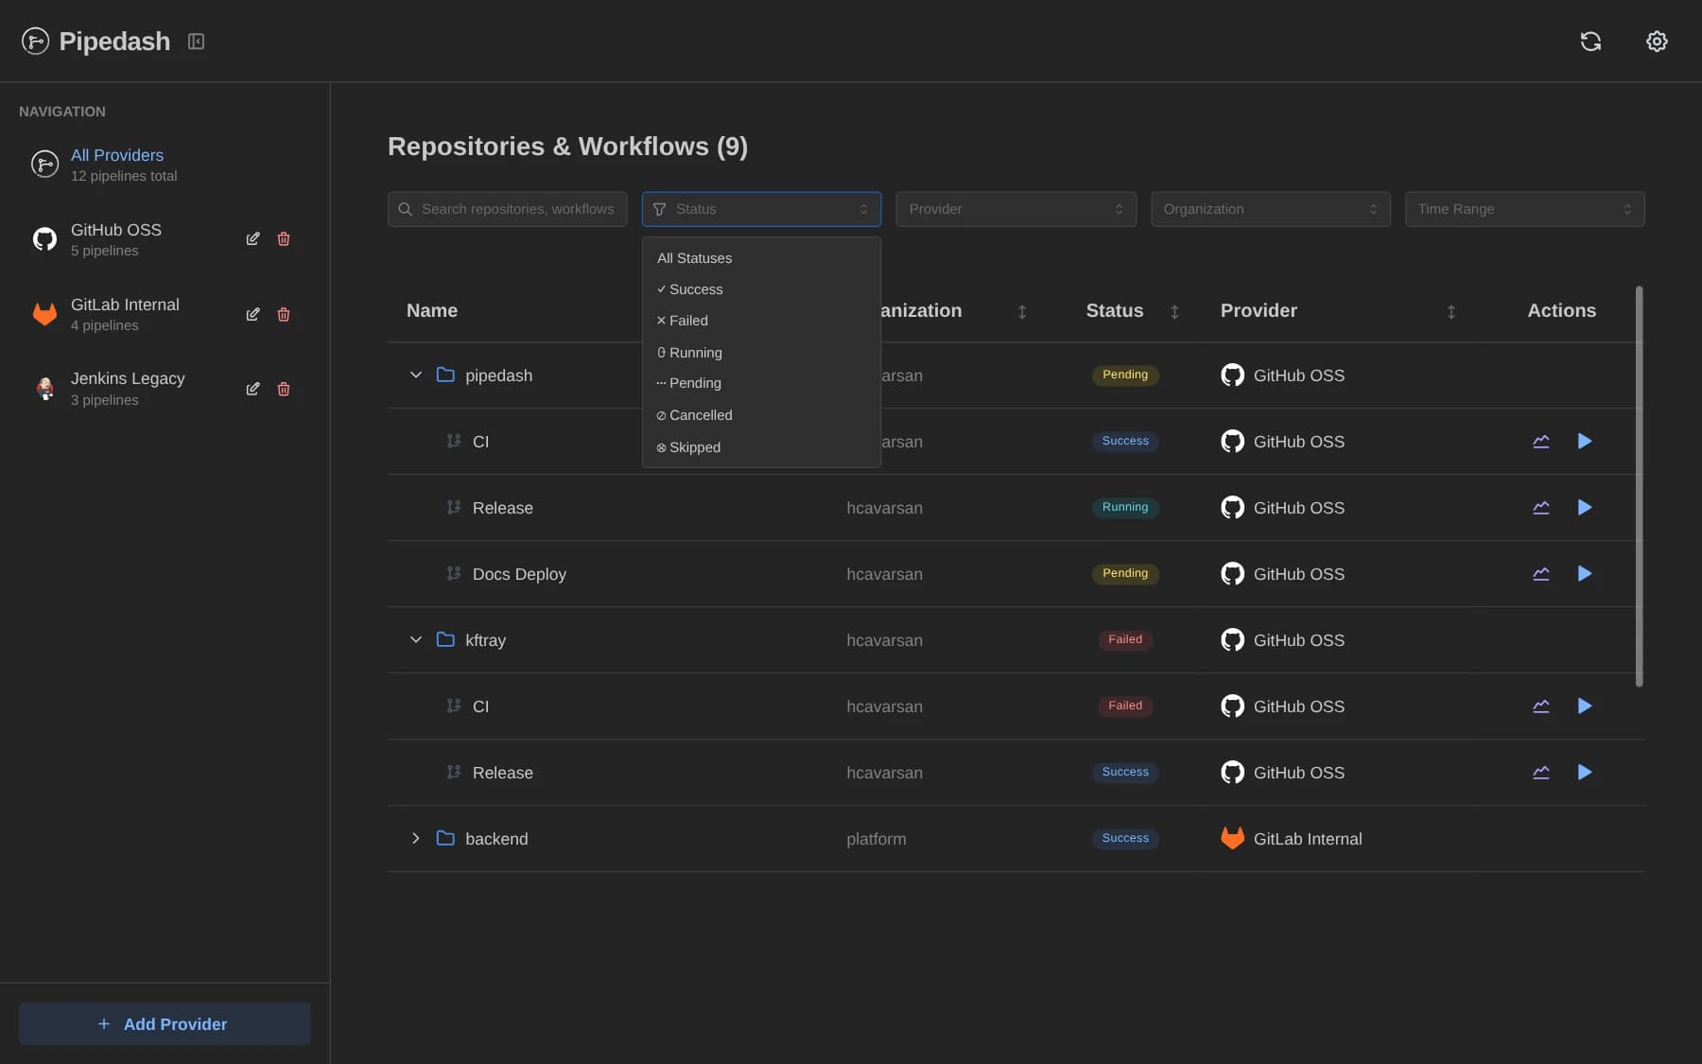Select All Providers in navigation
The height and width of the screenshot is (1064, 1702).
pos(165,165)
